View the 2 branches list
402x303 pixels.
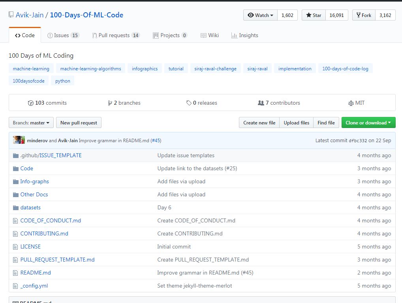click(124, 103)
